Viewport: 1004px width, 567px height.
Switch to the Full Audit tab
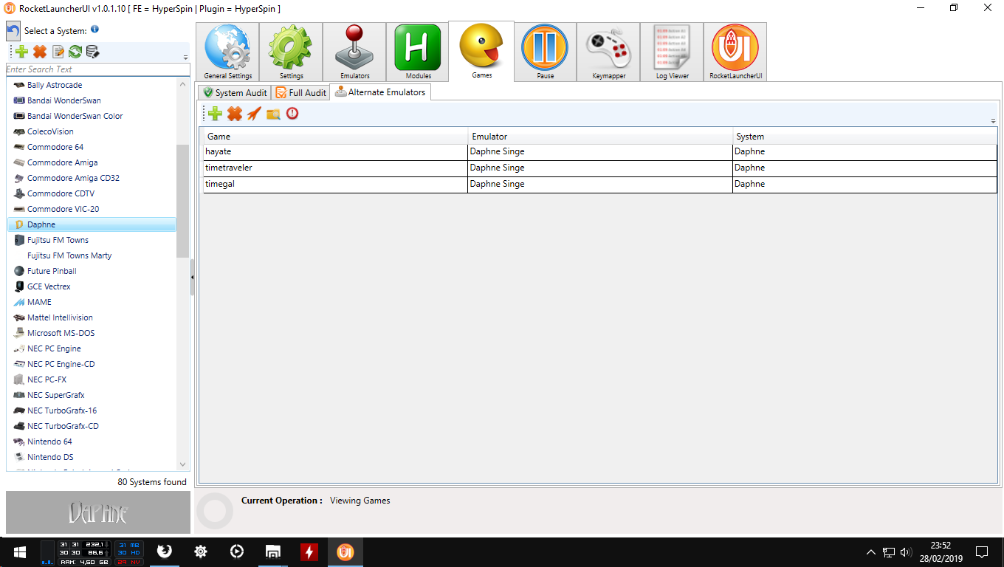pos(301,93)
